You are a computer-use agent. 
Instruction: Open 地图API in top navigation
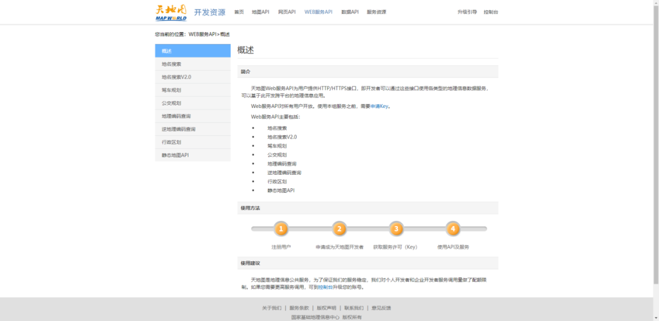[261, 12]
